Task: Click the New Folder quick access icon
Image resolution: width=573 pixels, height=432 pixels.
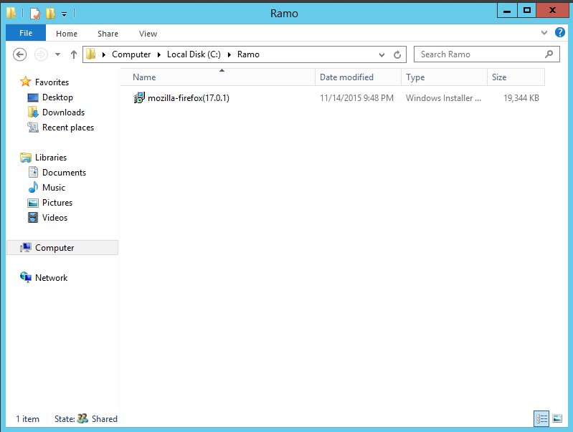Action: pyautogui.click(x=50, y=14)
